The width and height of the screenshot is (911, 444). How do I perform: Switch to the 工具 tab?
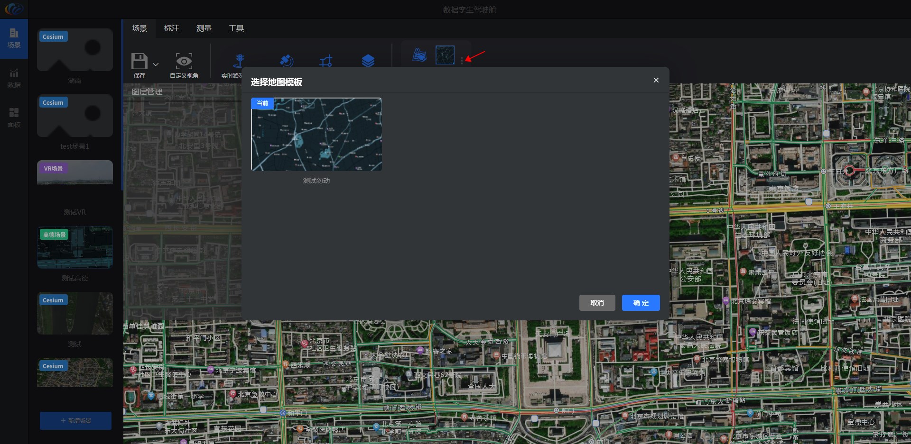[236, 28]
